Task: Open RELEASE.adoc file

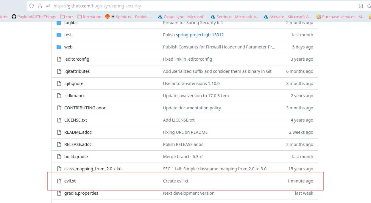Action: click(x=78, y=144)
